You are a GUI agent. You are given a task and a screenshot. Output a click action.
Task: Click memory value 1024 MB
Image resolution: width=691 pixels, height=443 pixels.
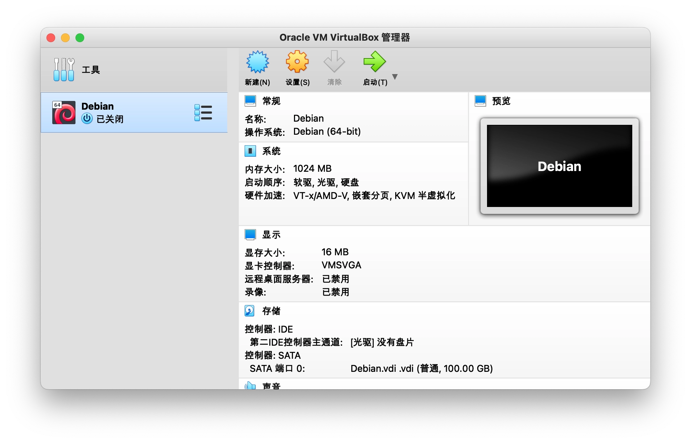click(312, 169)
